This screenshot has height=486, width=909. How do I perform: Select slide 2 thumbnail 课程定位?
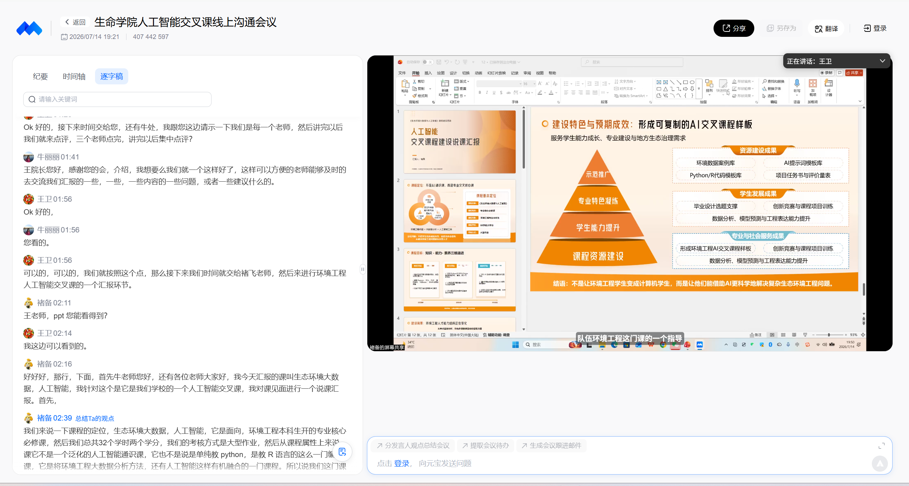(460, 211)
